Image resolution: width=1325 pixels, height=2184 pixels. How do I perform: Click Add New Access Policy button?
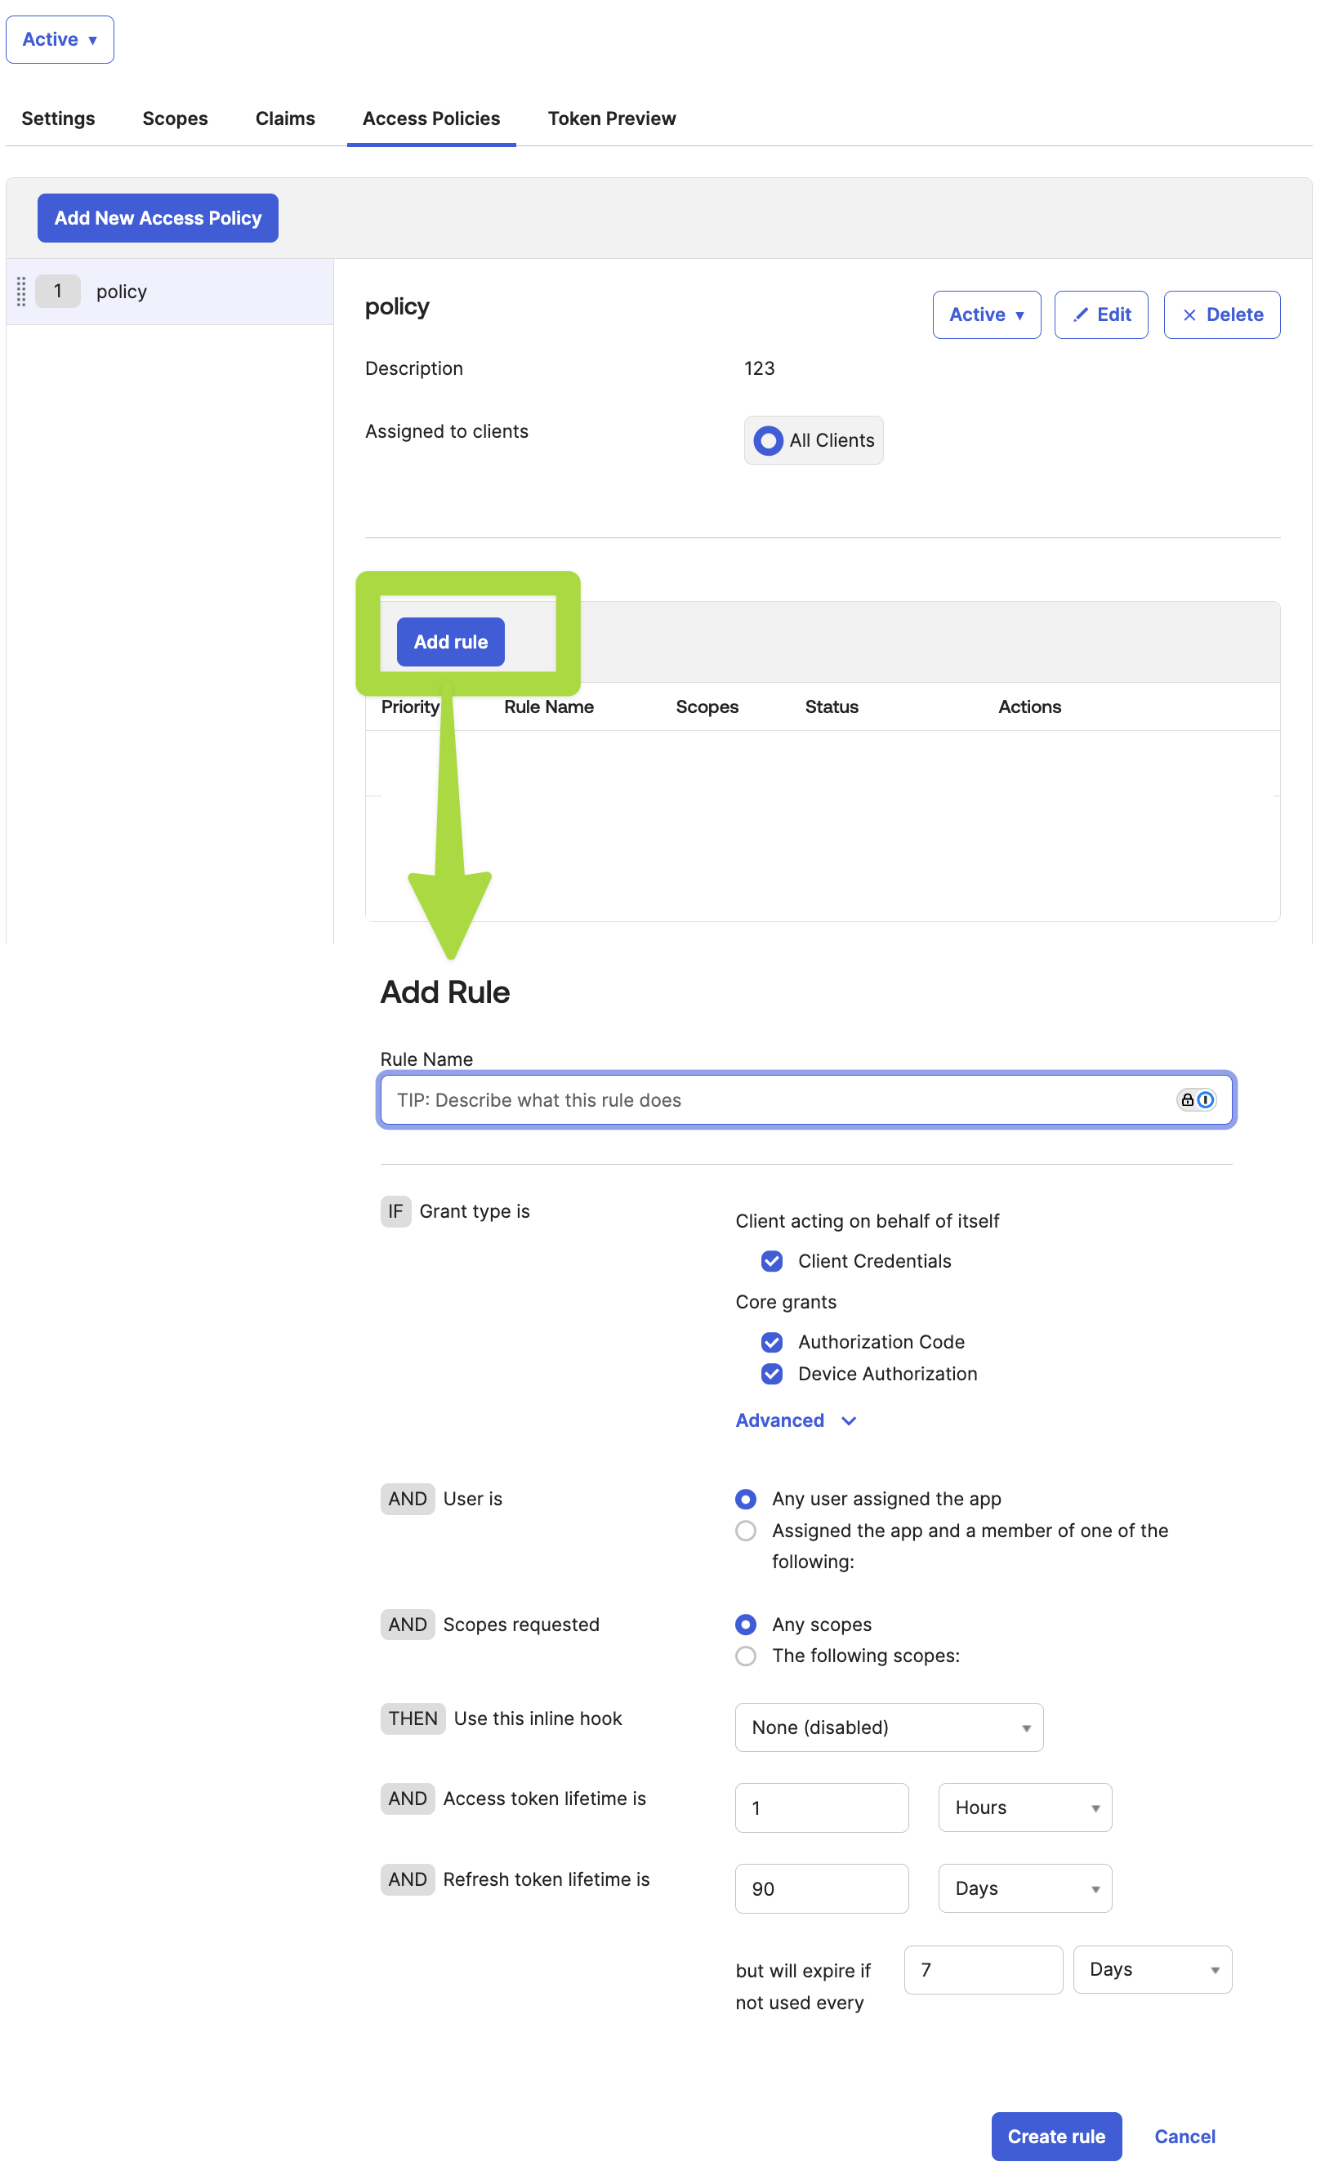tap(158, 218)
